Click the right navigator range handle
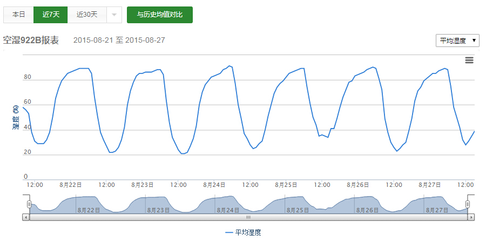Screen dimensions: 486x242 (468, 204)
